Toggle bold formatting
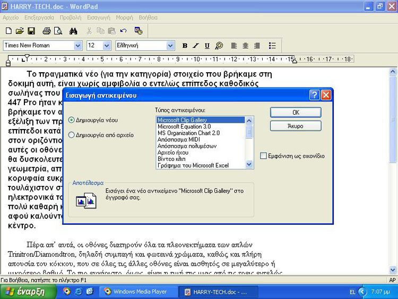This screenshot has height=299, width=398. point(185,46)
